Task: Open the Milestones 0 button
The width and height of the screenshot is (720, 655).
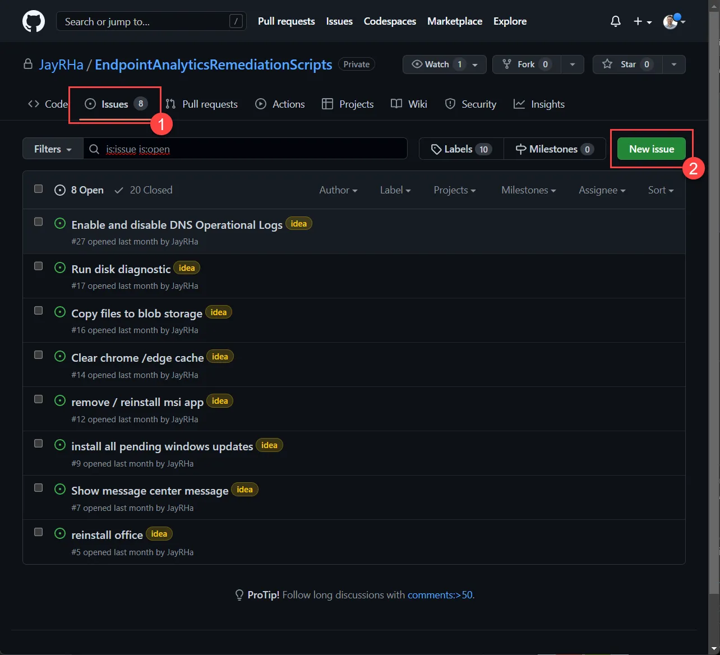Action: (555, 149)
